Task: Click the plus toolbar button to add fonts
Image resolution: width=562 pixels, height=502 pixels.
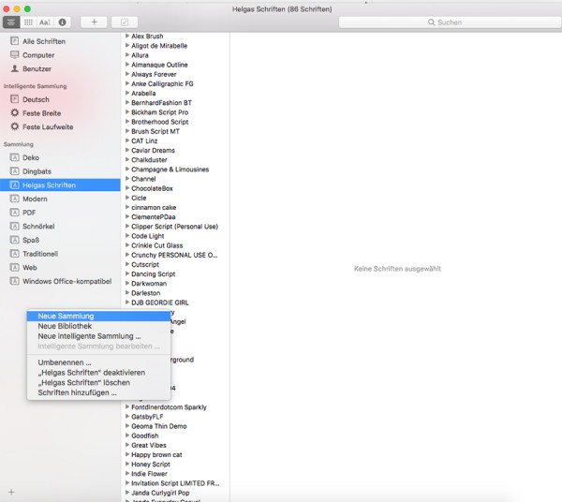Action: point(94,22)
